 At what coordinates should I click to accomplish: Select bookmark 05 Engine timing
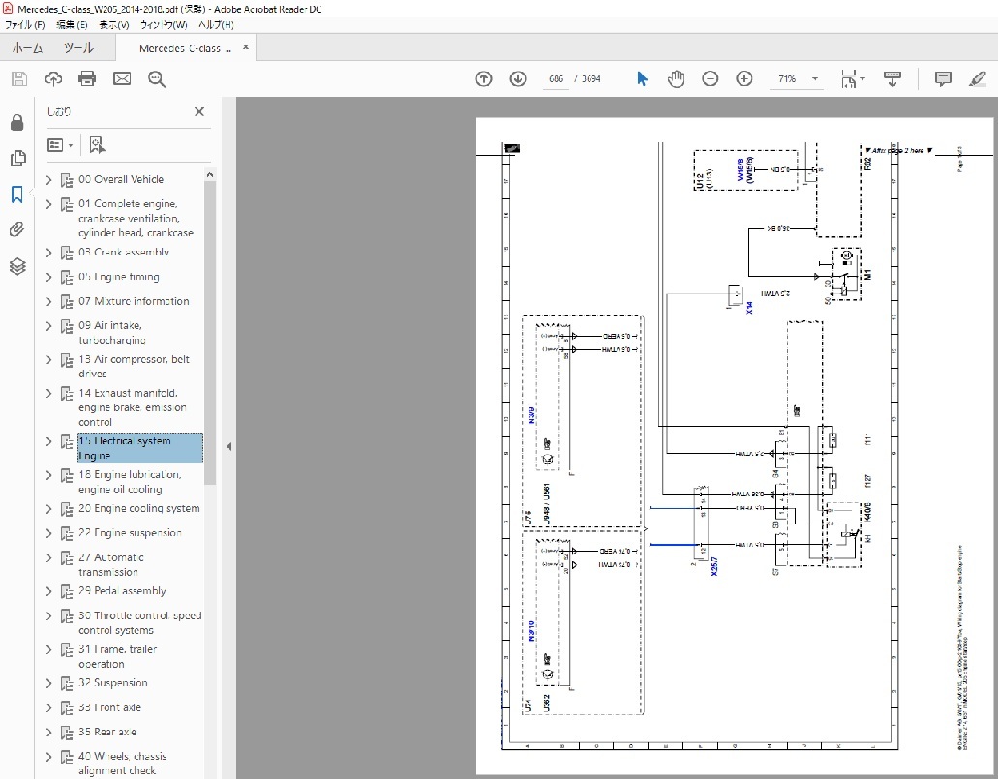[119, 277]
